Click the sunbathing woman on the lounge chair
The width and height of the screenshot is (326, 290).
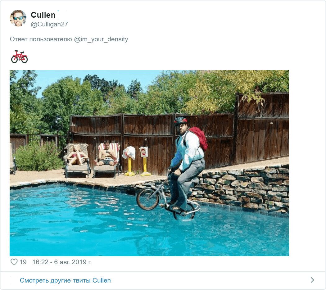pos(77,155)
